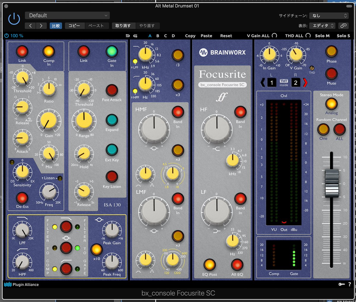Click Reset in plugin toolbar
Viewport: 356px width, 302px height.
226,36
